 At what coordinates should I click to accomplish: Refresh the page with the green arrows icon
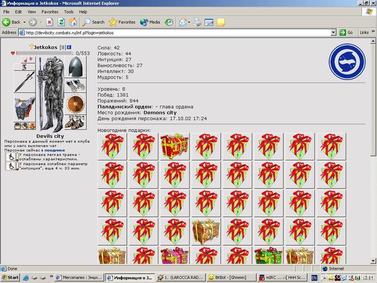62,23
